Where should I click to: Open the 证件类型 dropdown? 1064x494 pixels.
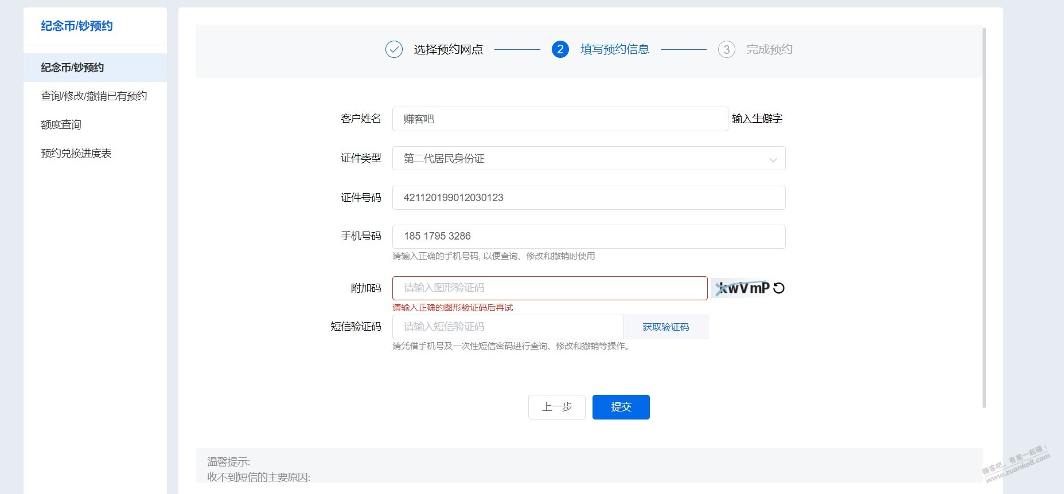tap(588, 159)
